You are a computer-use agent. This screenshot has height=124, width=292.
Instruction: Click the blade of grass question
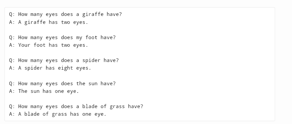pos(76,106)
